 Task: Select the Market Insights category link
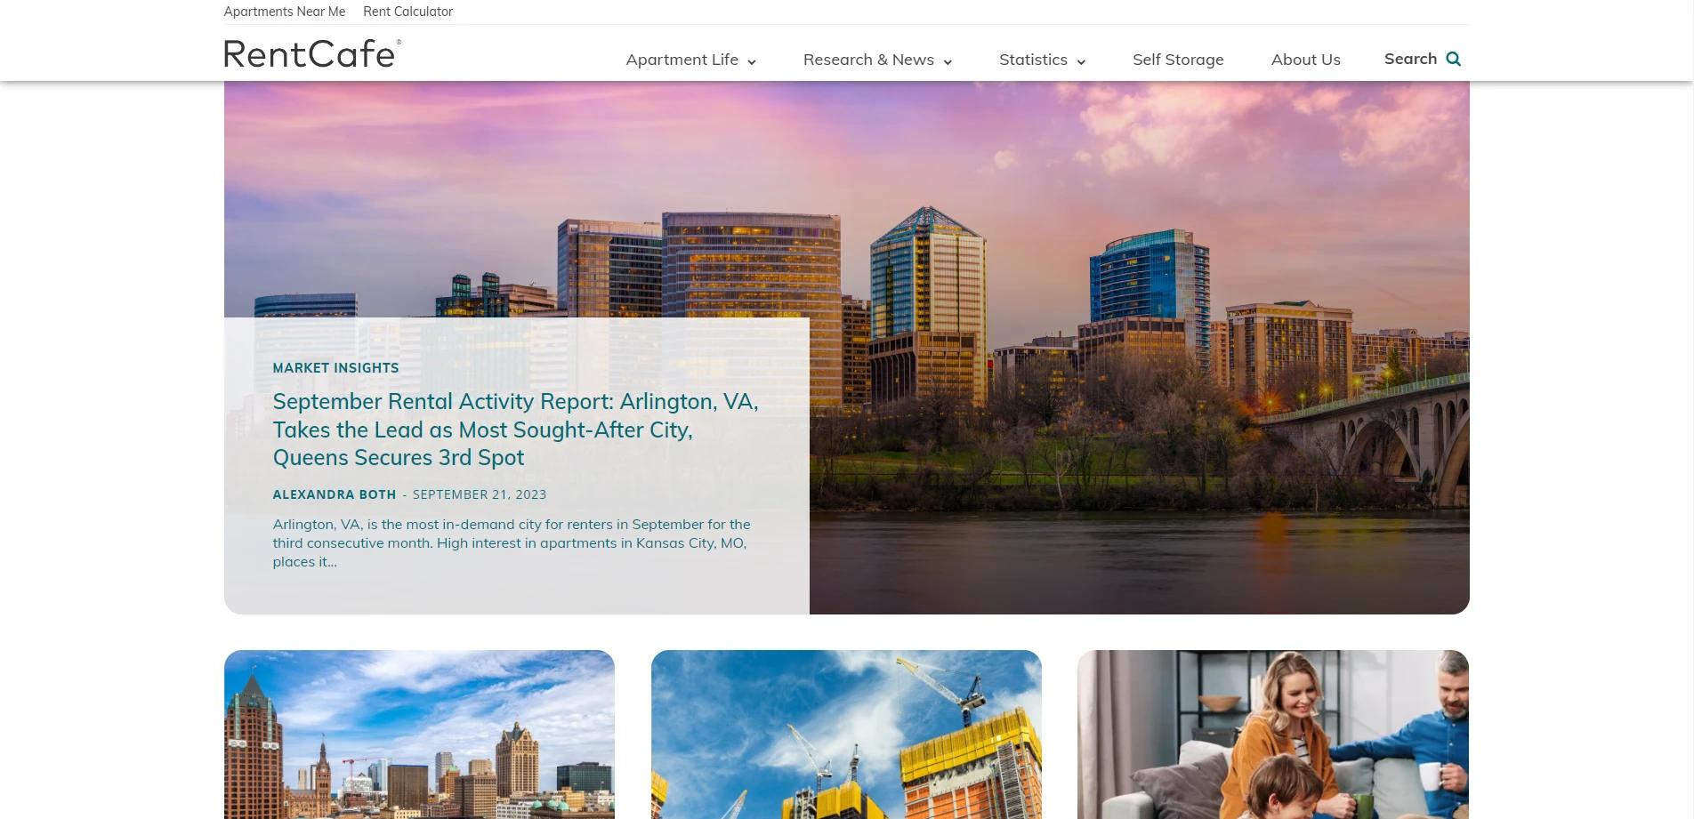[335, 368]
